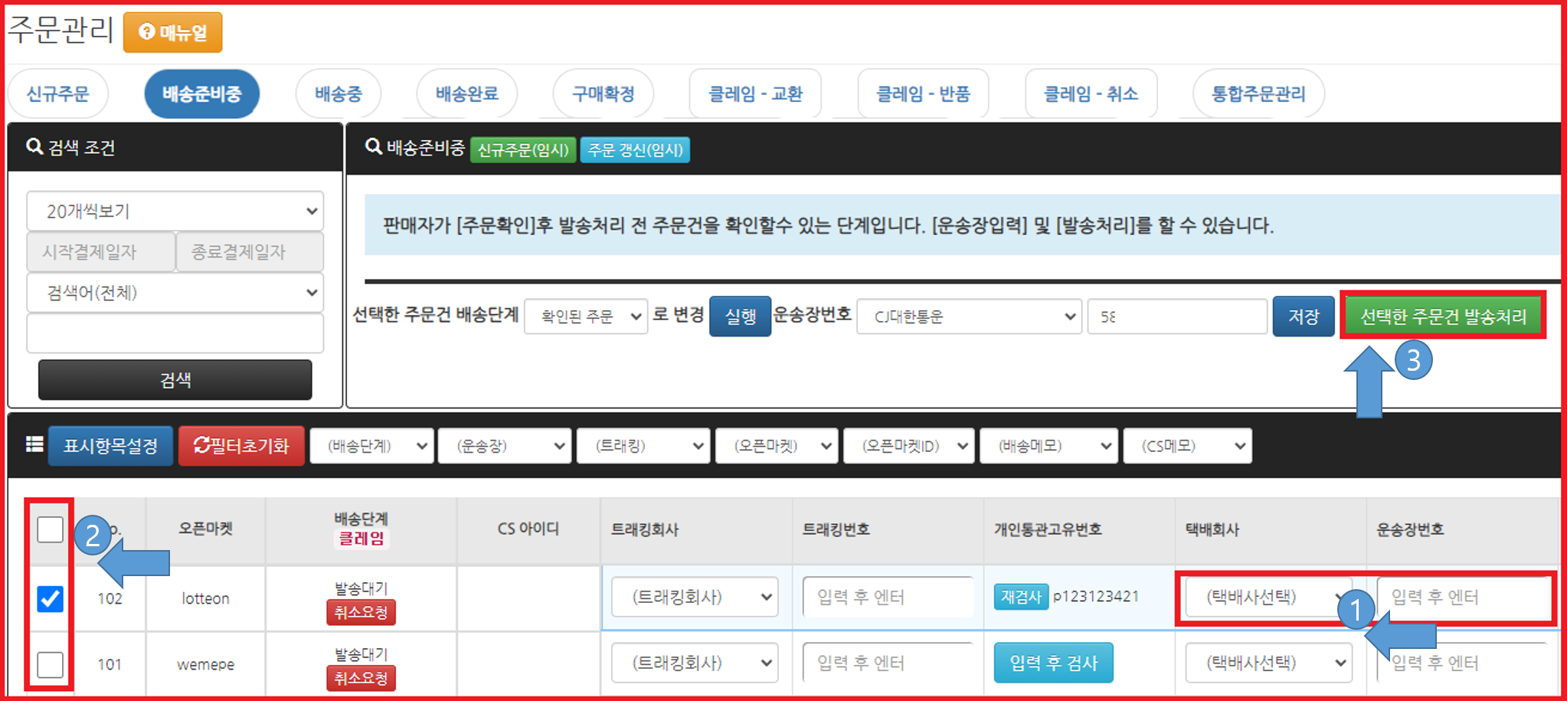Click the 운송장번호 input for order 102
Image resolution: width=1567 pixels, height=701 pixels.
click(x=1463, y=597)
